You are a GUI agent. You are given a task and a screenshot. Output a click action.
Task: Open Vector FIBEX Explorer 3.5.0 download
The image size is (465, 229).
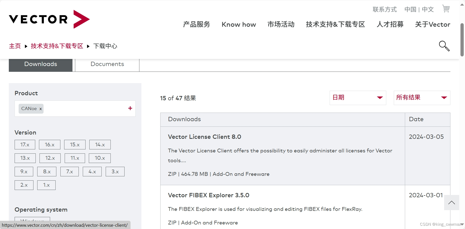(x=209, y=195)
